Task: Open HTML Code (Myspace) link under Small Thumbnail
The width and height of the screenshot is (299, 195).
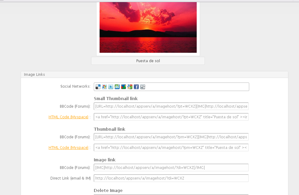Action: point(69,117)
